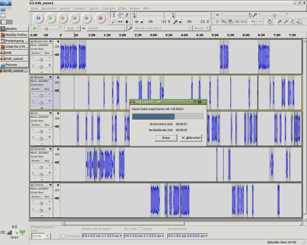This screenshot has height=245, width=307.
Task: Stop playback with the Stop button
Action: (x=63, y=18)
